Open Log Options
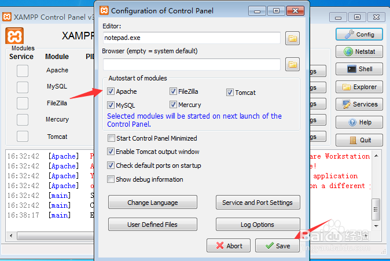The image size is (390, 261). point(257,224)
